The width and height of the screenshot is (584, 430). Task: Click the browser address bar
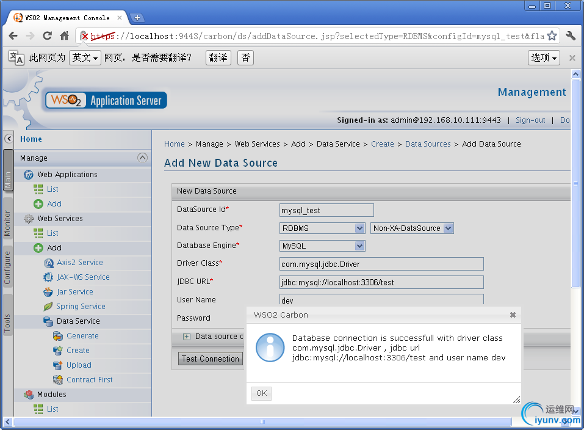[319, 36]
